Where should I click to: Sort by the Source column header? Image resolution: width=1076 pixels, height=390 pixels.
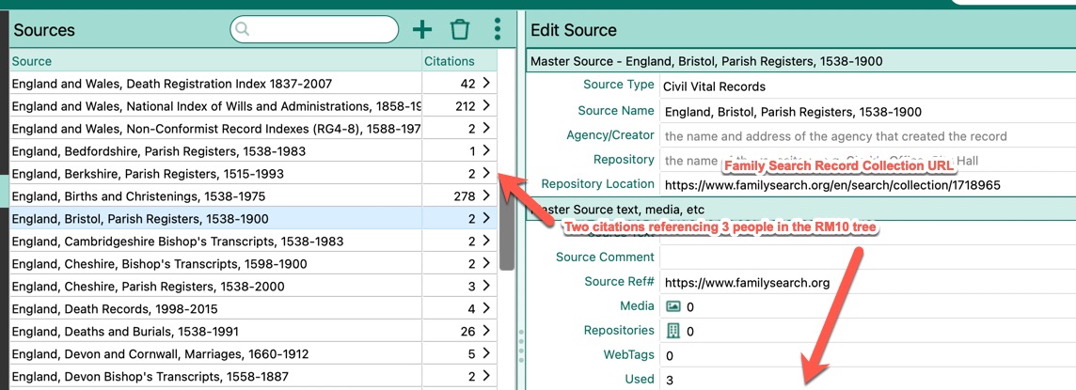[32, 62]
